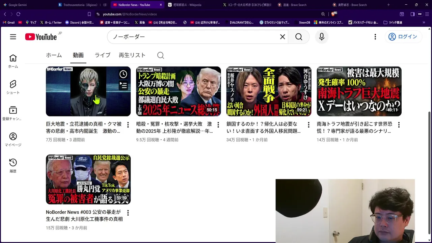This screenshot has width=432, height=243.
Task: Open 登録チャンネル subscriptions in sidebar
Action: [x=13, y=113]
